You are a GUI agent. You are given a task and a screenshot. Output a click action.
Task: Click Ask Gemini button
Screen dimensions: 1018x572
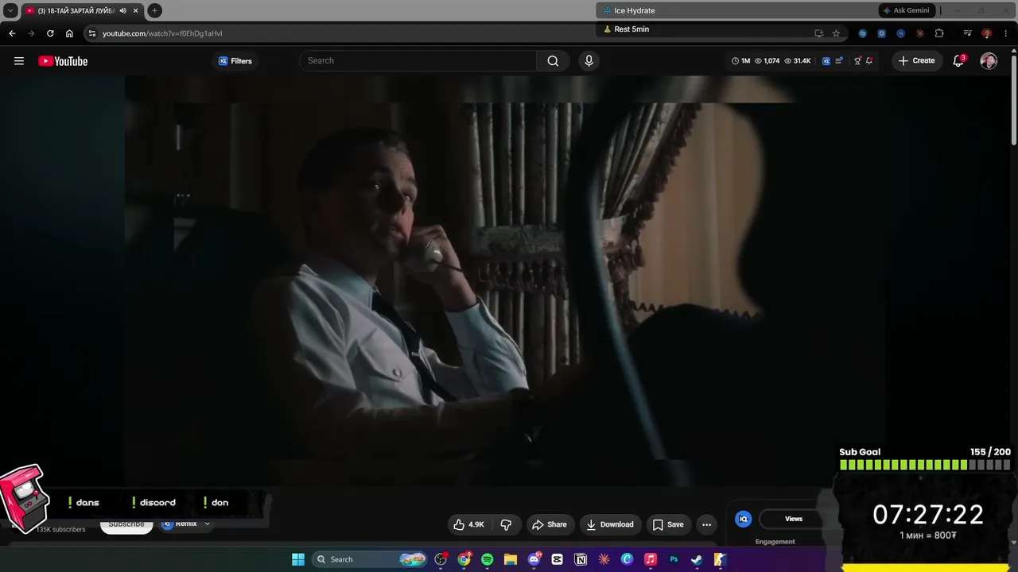pos(906,10)
